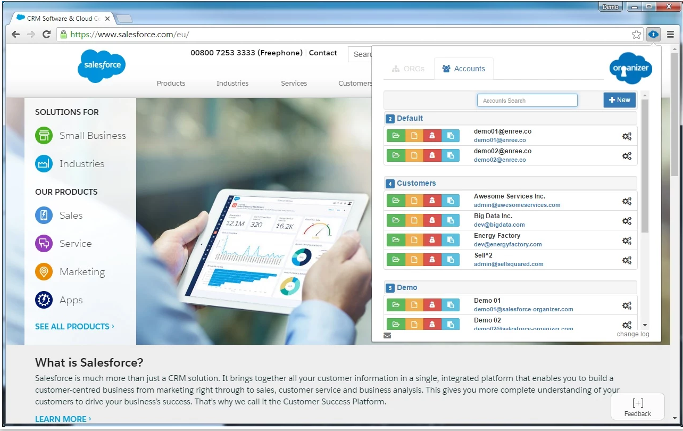This screenshot has width=683, height=431.
Task: Click the green folder-open icon for Demo 01
Action: coord(396,305)
